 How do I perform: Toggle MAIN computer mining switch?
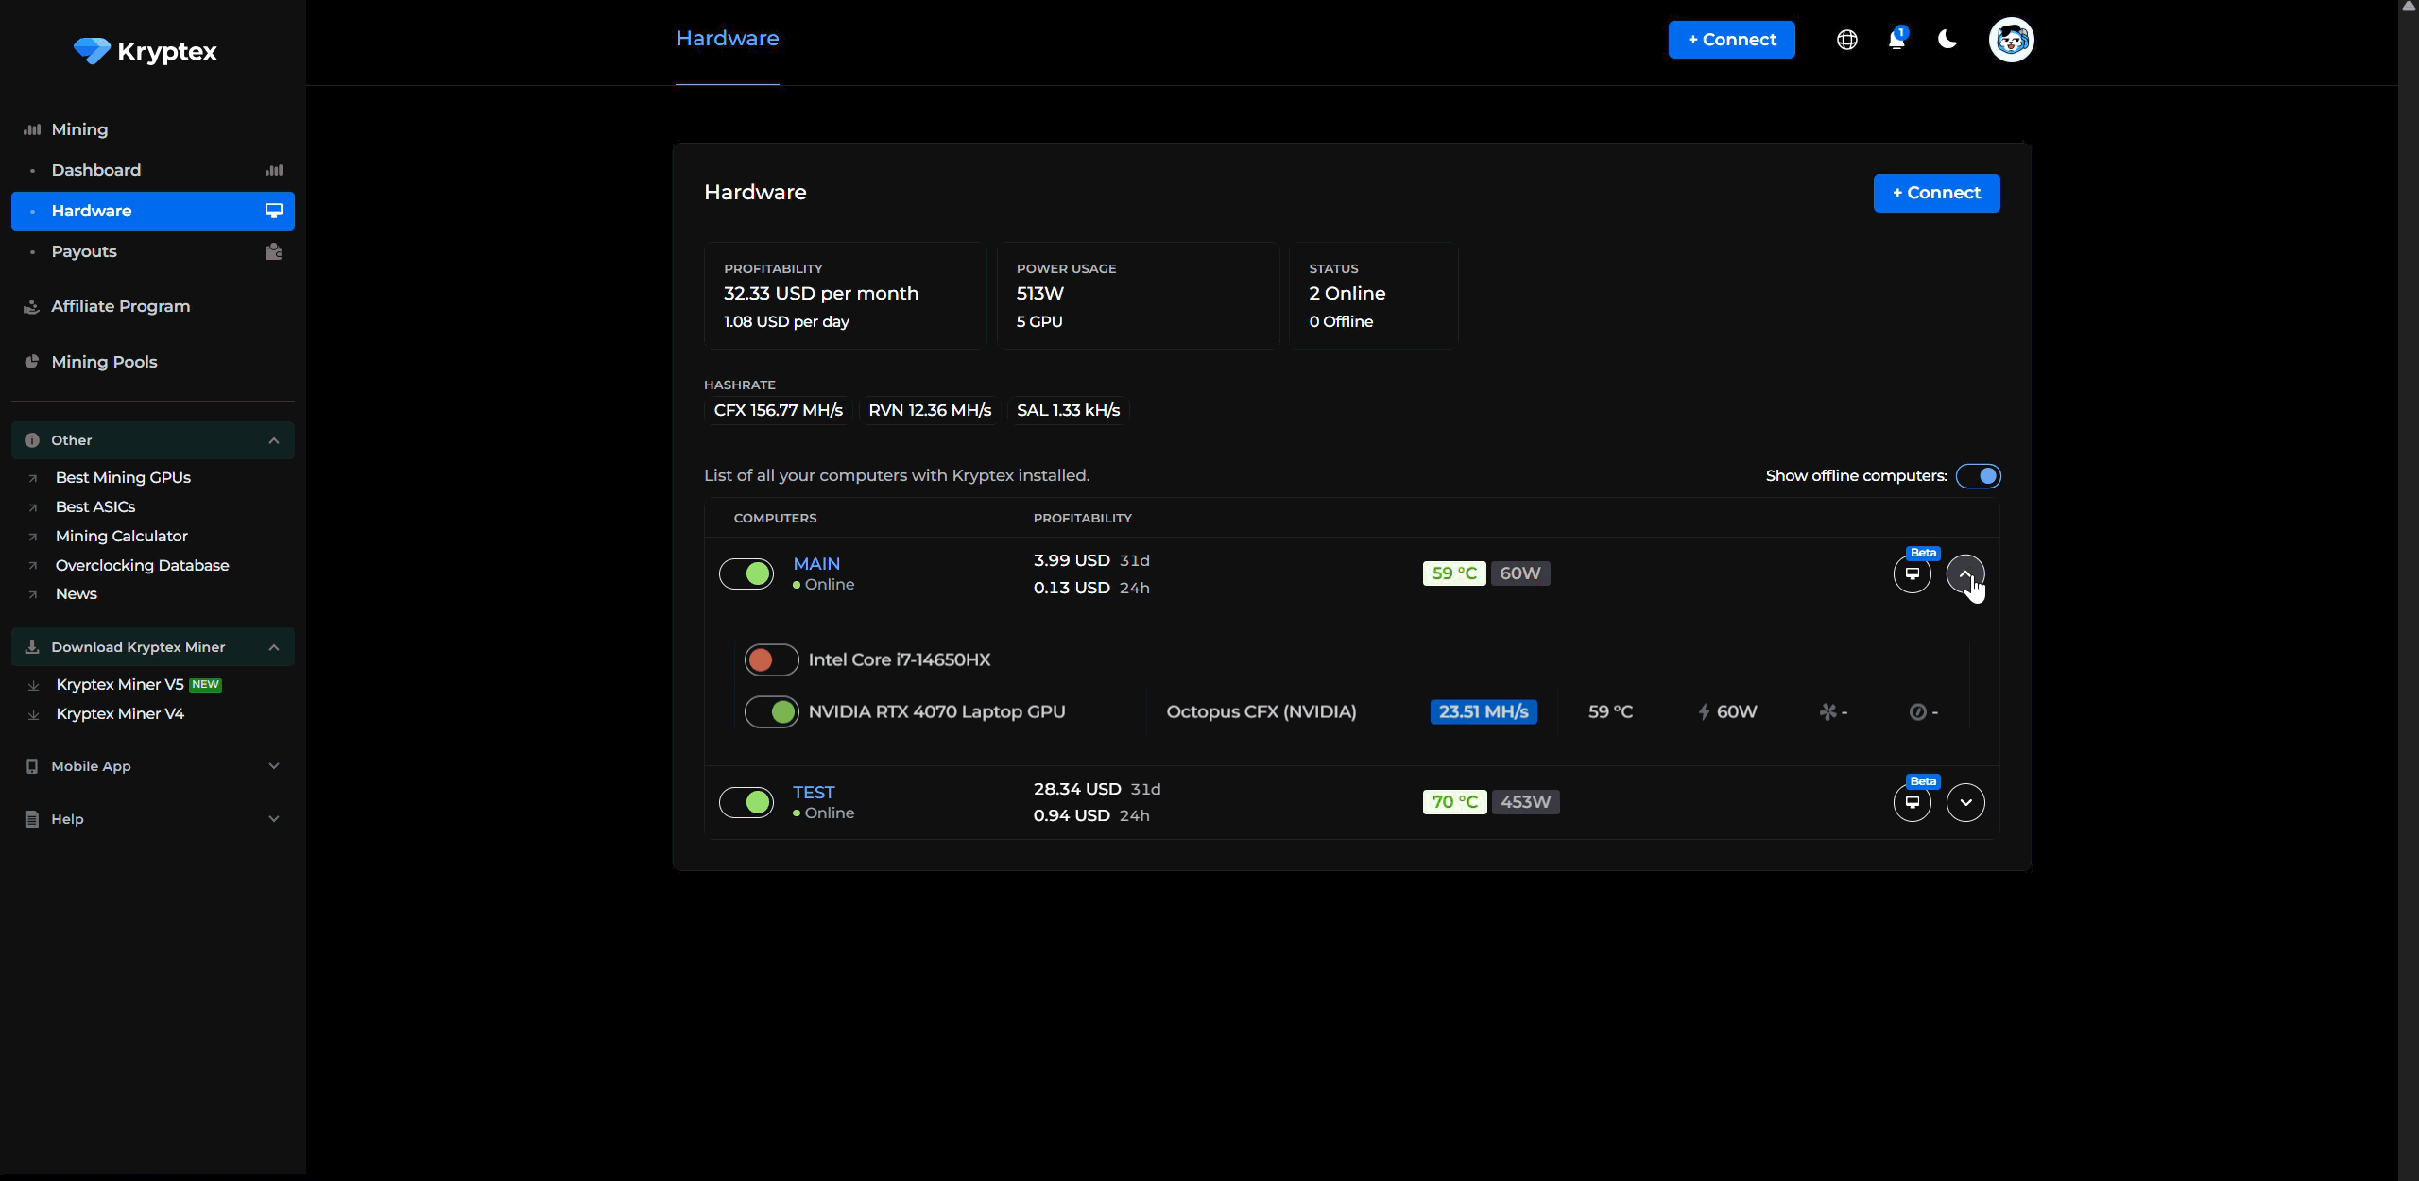coord(746,573)
